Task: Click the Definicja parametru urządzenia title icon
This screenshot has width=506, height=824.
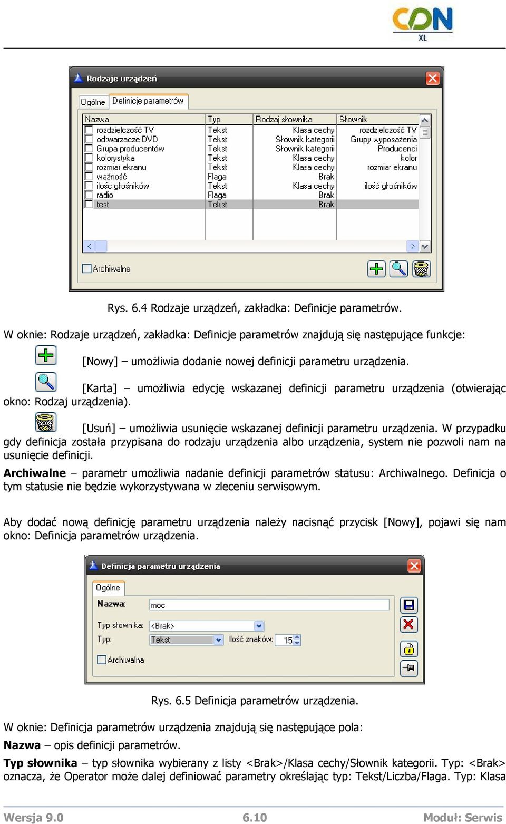Action: 93,566
